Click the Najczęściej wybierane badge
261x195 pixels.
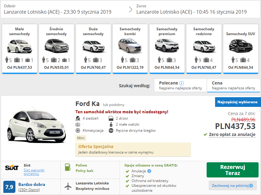[237, 102]
